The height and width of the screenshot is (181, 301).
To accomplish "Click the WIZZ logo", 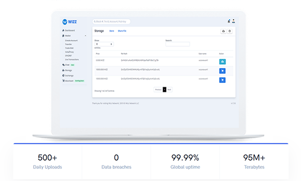I will (x=69, y=22).
